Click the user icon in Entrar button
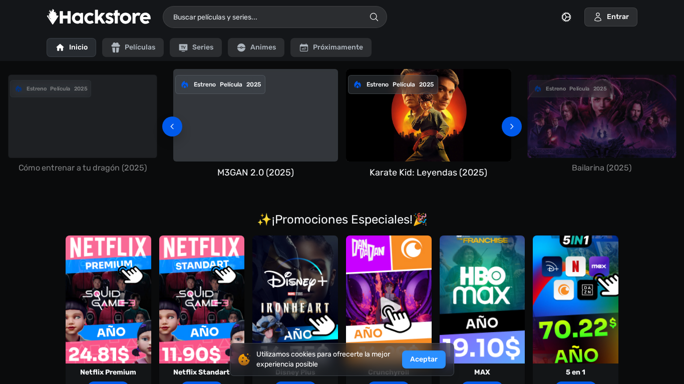The height and width of the screenshot is (384, 684). (598, 17)
